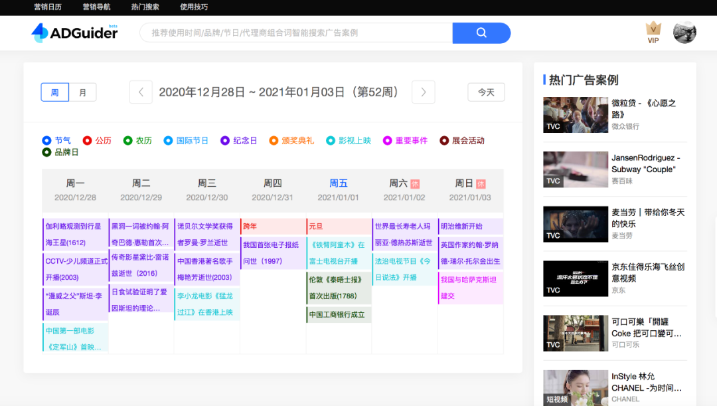The width and height of the screenshot is (717, 406).
Task: Open the 麦当劳｜带给你冬天的快乐 link
Action: pyautogui.click(x=648, y=218)
